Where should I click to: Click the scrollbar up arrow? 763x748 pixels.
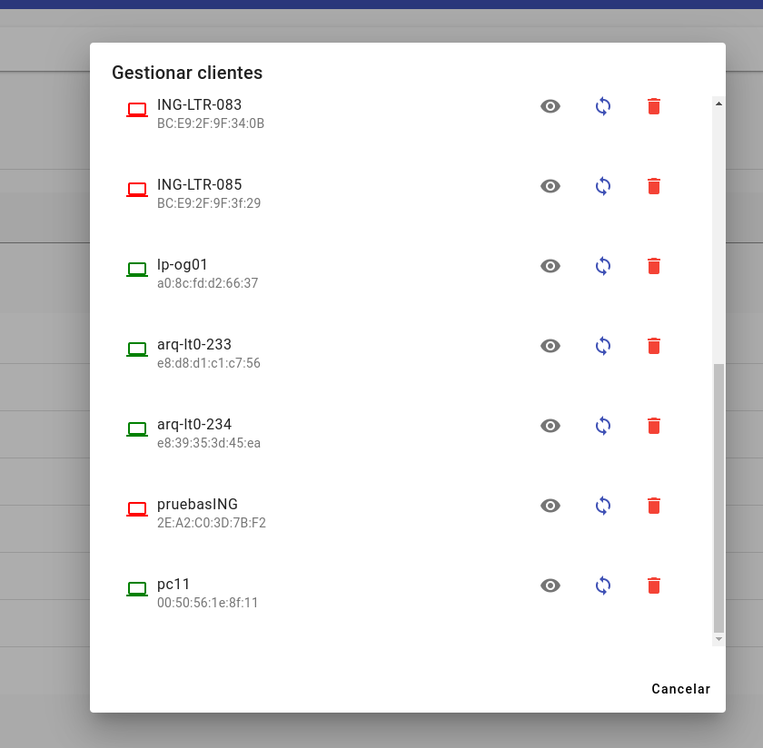tap(718, 103)
